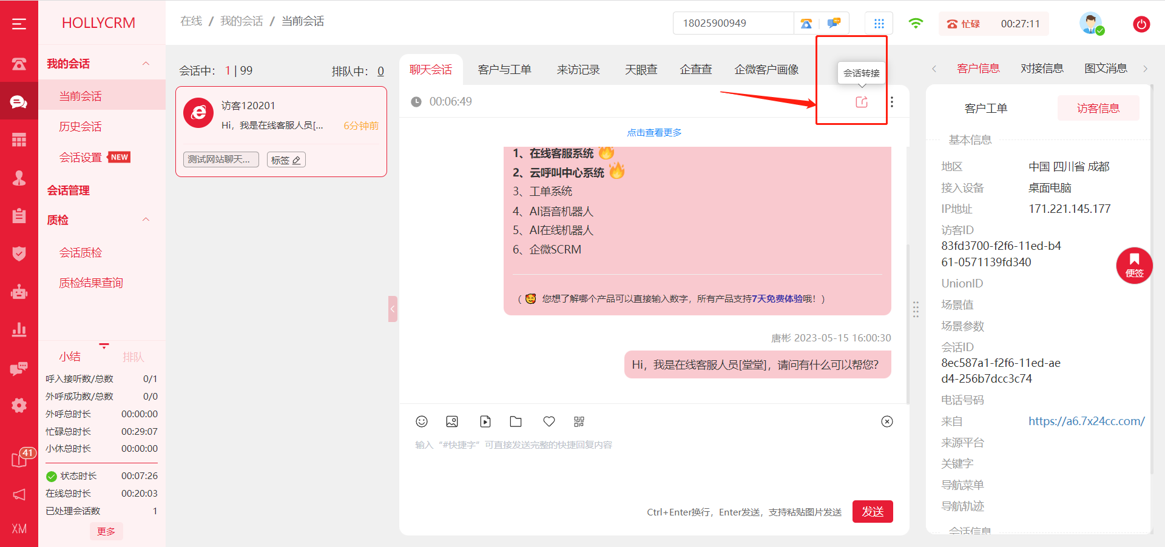
Task: Switch to 企查查 tab
Action: (x=696, y=70)
